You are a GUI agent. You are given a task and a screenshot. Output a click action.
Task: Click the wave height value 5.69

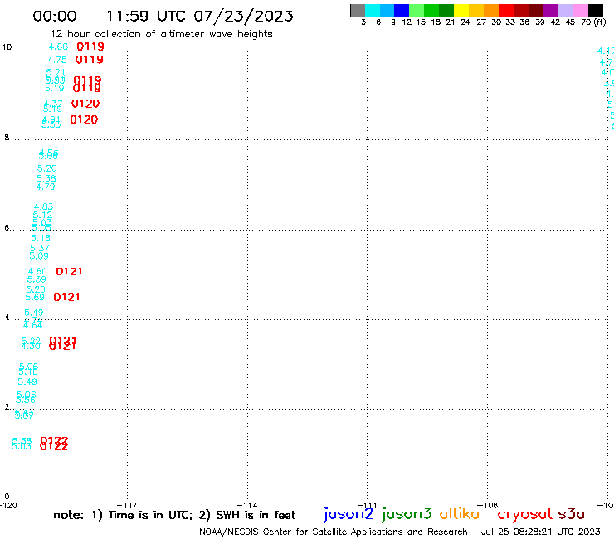pyautogui.click(x=35, y=297)
